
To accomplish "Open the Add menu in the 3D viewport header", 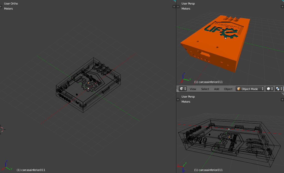I will click(x=216, y=89).
